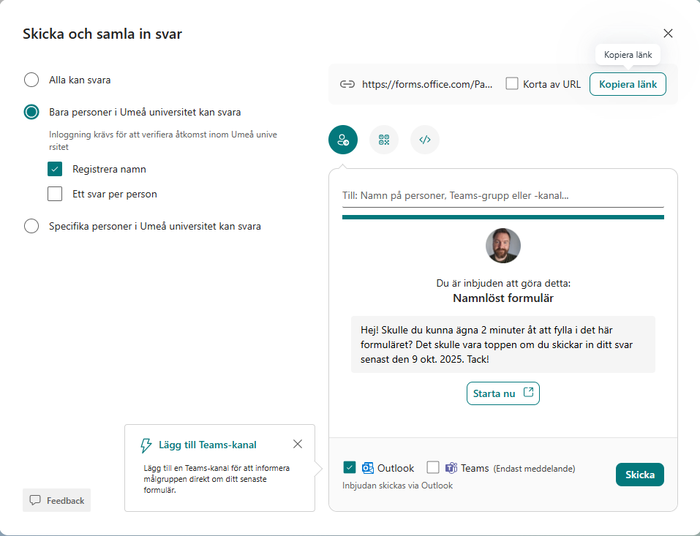Open the QR code sharing option
The image size is (700, 536).
[x=384, y=140]
